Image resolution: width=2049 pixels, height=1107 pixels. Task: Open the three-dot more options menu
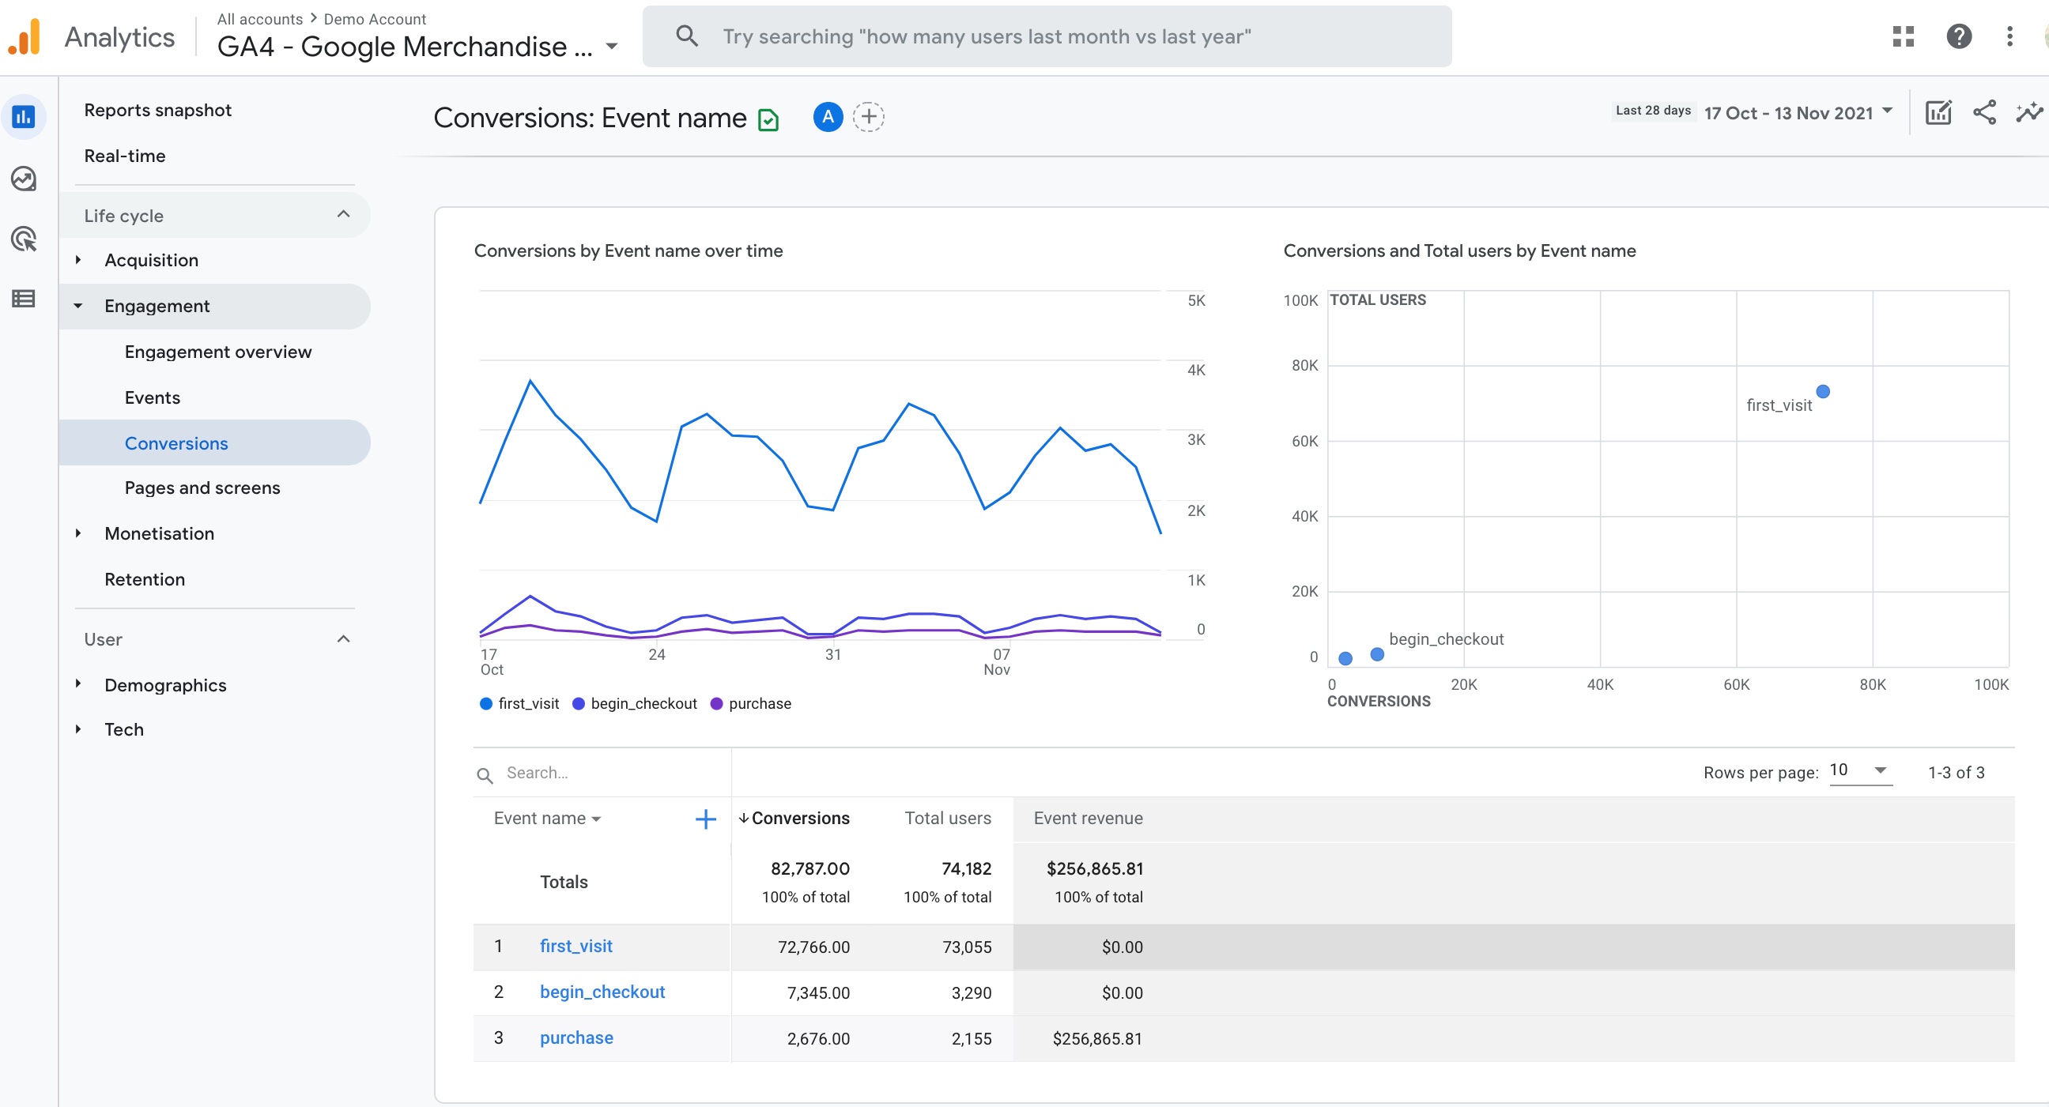pos(2011,36)
